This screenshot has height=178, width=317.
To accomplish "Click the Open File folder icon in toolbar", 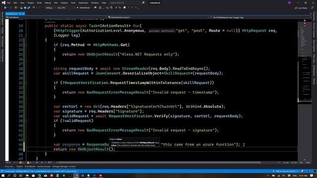I will 21,8.
